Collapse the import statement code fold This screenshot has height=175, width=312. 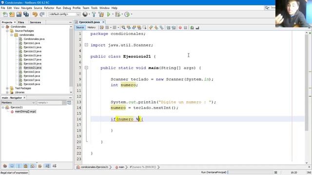click(86, 45)
